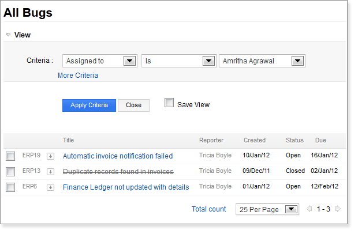
Task: Open the Is operator dropdown
Action: 179,61
